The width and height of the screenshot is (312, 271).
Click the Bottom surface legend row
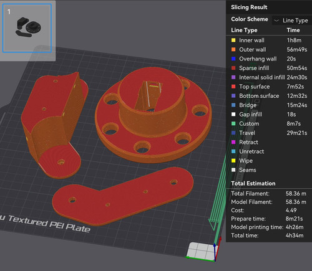269,96
